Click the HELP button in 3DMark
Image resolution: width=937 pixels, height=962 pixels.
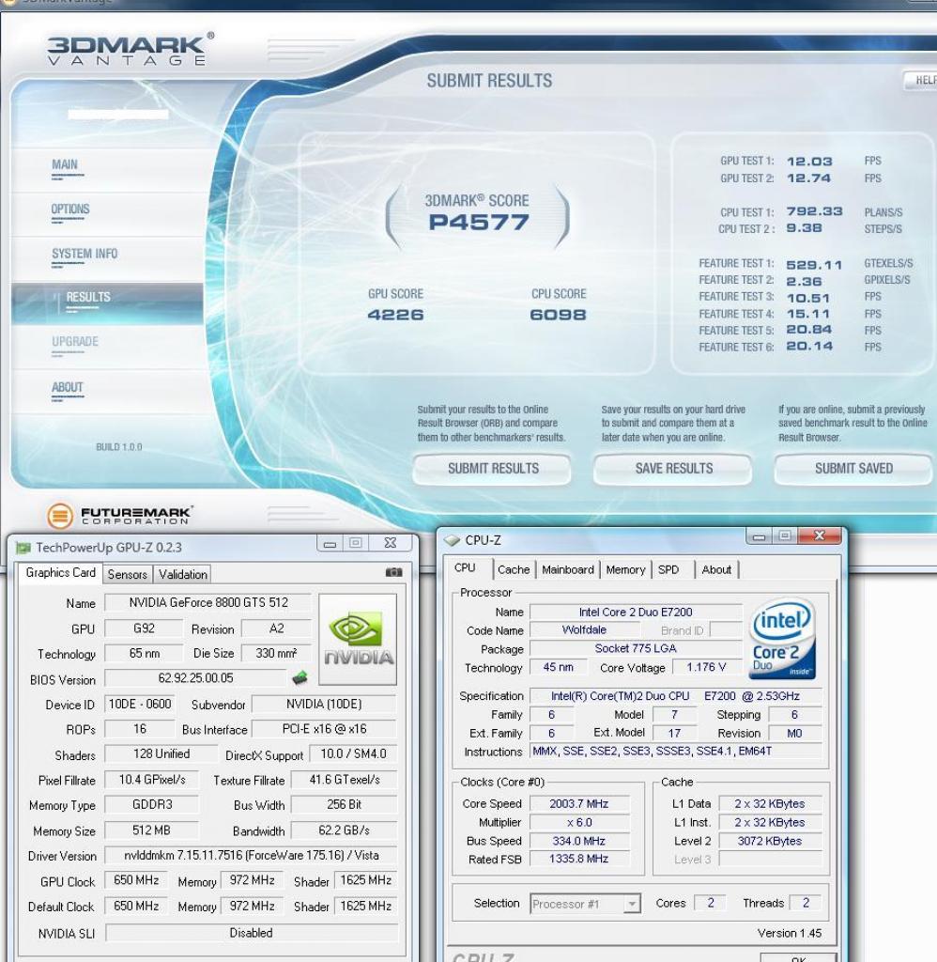921,80
